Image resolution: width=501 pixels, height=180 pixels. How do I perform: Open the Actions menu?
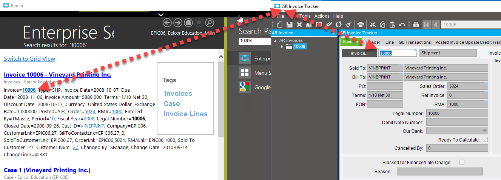click(x=322, y=16)
